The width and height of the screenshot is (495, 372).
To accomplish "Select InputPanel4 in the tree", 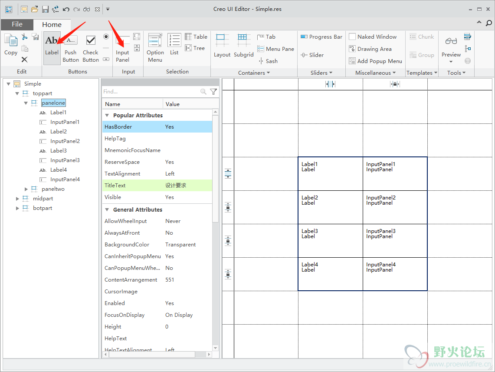I will [x=65, y=179].
